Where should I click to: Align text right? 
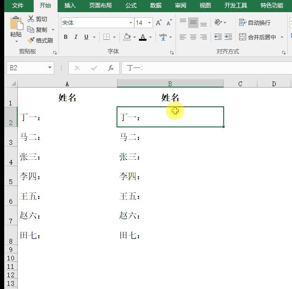[x=204, y=37]
